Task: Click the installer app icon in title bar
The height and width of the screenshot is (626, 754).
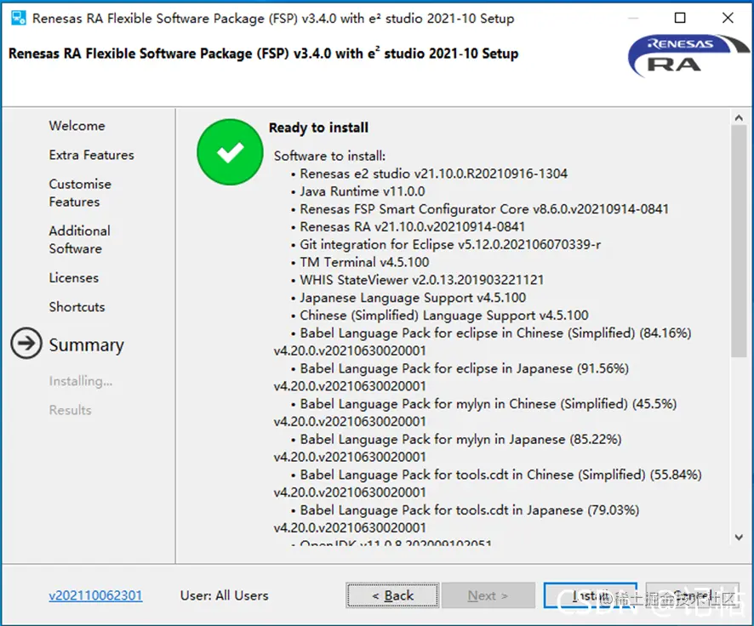Action: [x=19, y=18]
